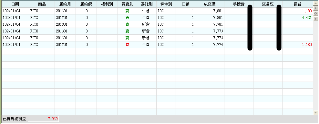Click 平倉 in the row with 11,180

pos(147,11)
